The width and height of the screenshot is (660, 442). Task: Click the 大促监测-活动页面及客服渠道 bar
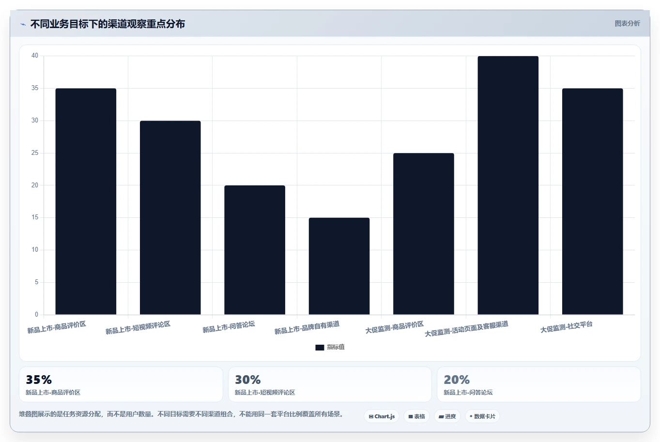tap(508, 185)
